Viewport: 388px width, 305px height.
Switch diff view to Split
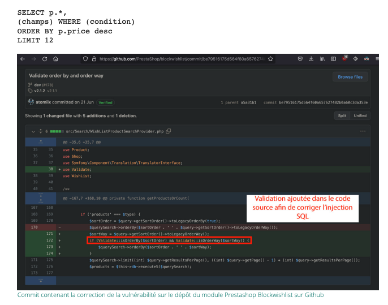click(342, 115)
